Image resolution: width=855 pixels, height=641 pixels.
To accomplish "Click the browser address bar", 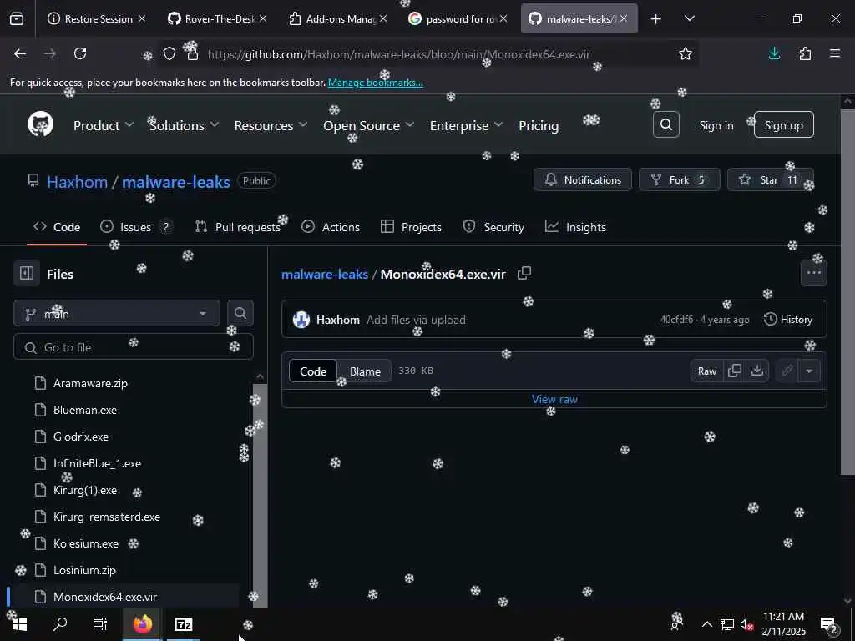I will tap(431, 54).
